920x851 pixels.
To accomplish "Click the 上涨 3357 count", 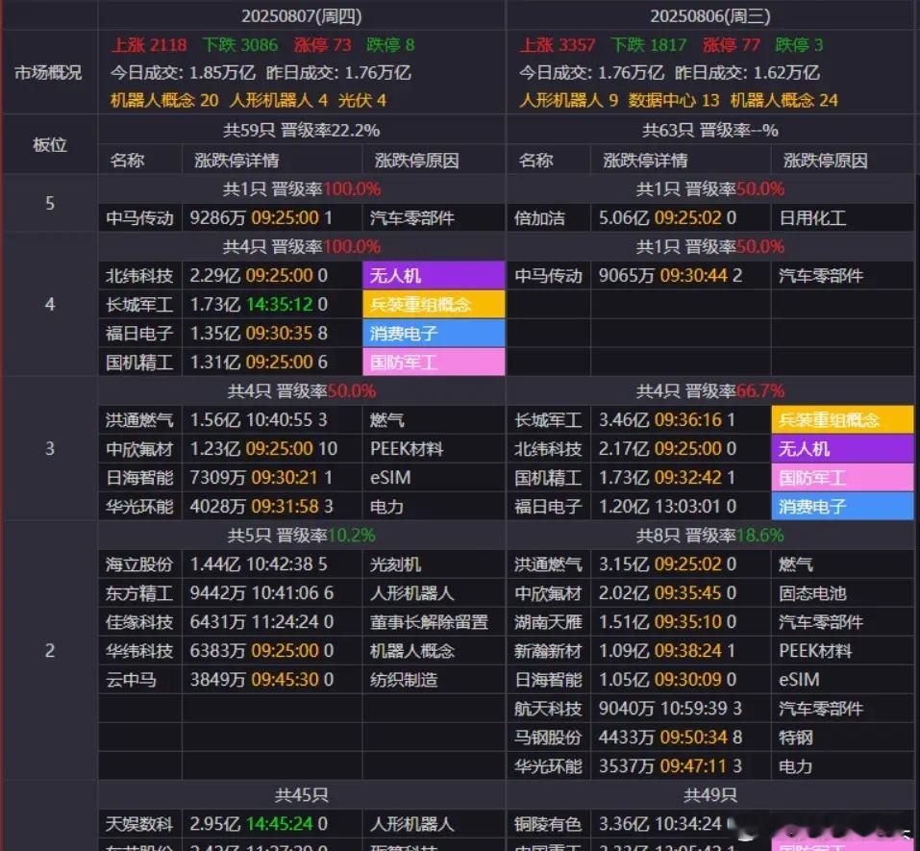I will [558, 45].
